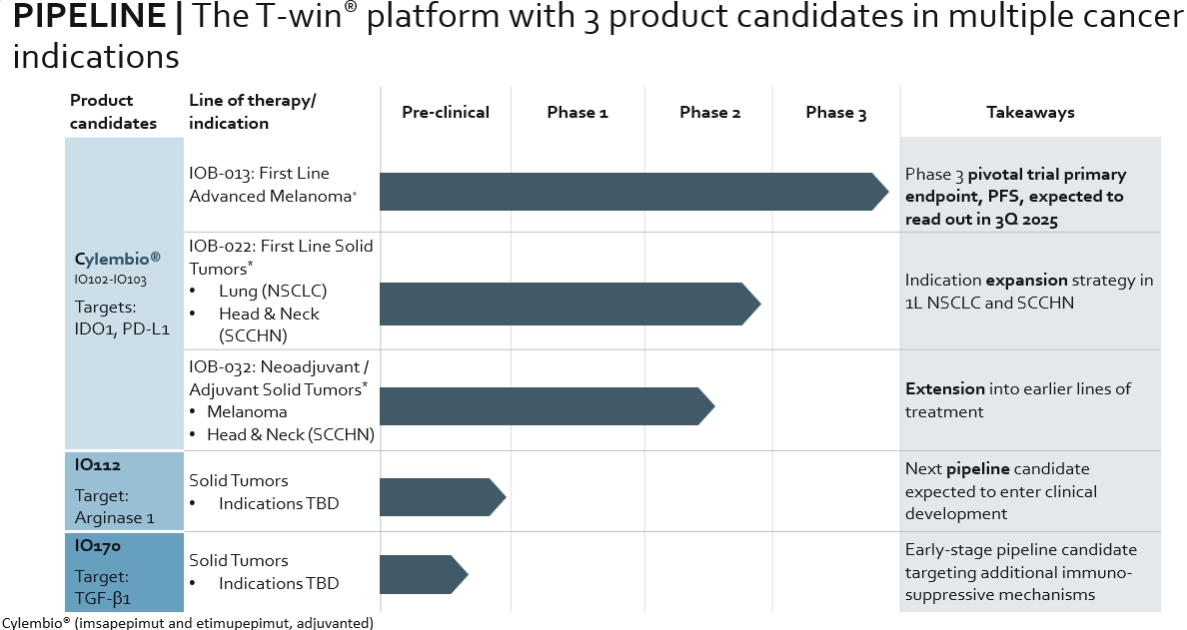Click the IO112 pre-clinical progress arrow

[441, 497]
